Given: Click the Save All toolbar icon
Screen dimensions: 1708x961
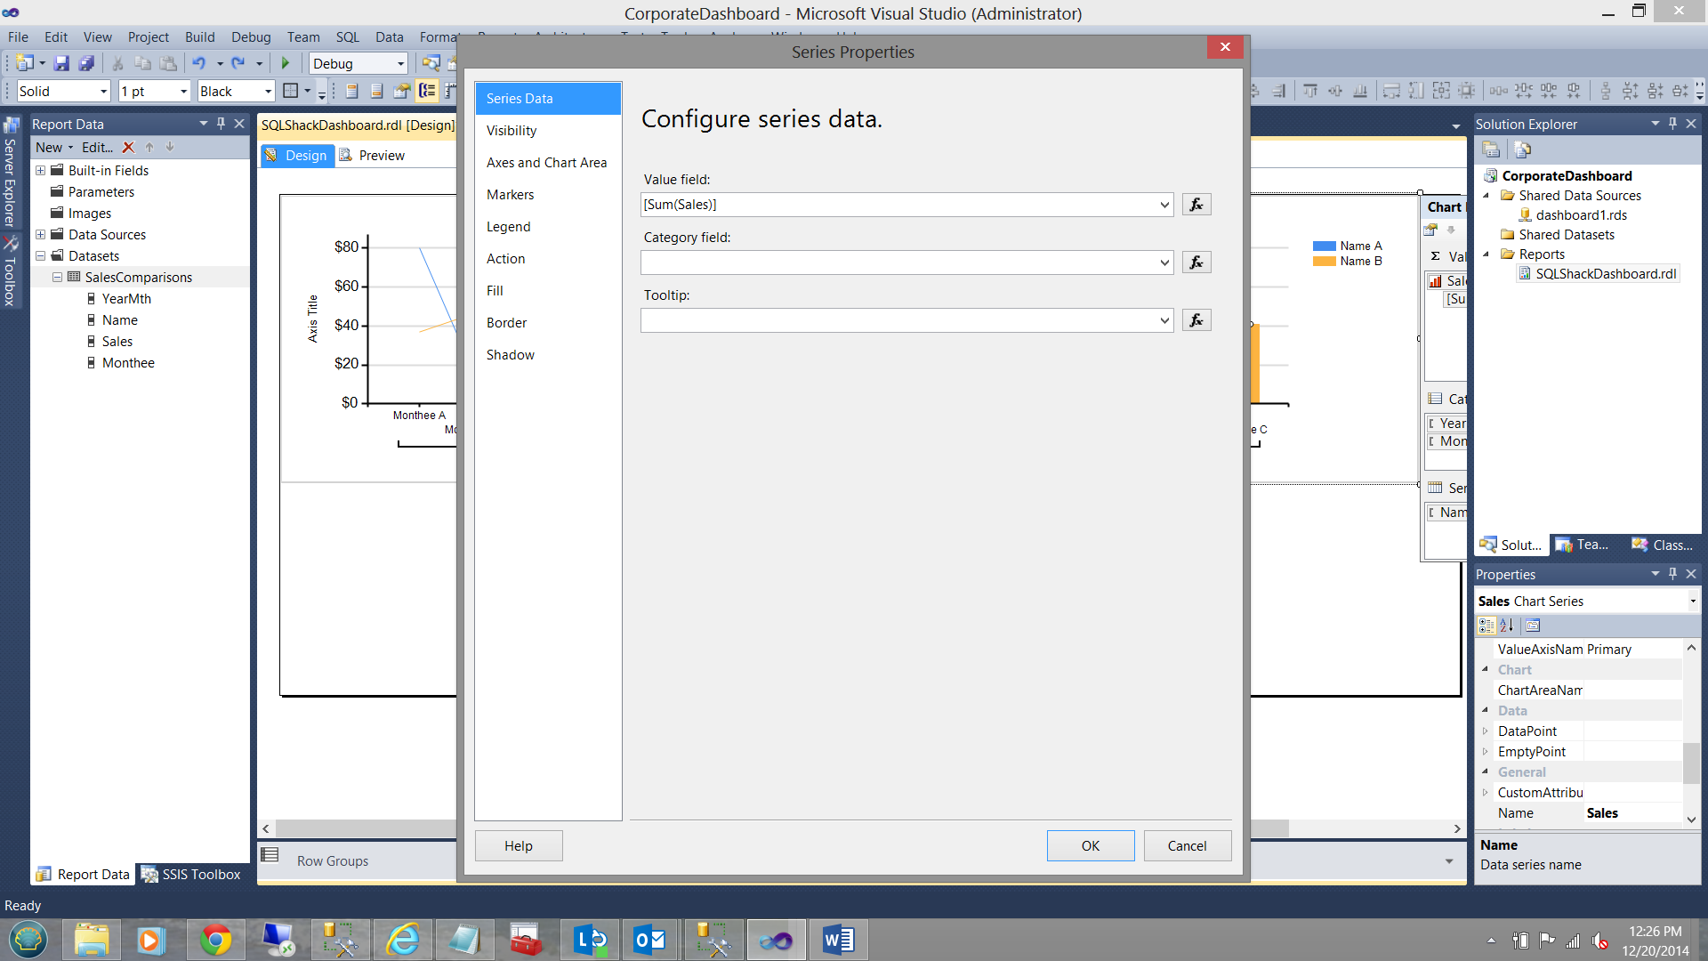Looking at the screenshot, I should tap(86, 63).
